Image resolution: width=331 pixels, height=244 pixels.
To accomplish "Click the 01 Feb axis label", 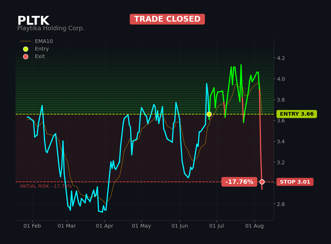I will point(32,226).
